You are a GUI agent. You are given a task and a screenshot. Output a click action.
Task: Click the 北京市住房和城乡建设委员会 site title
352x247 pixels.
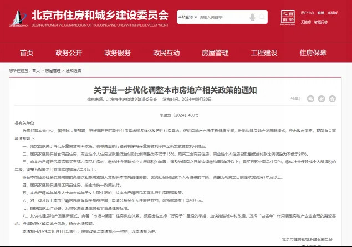pos(100,16)
